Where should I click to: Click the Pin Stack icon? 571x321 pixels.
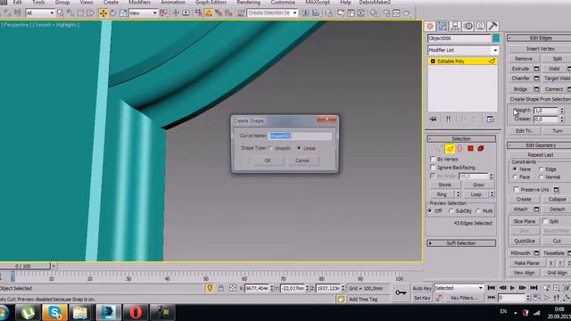[x=433, y=119]
